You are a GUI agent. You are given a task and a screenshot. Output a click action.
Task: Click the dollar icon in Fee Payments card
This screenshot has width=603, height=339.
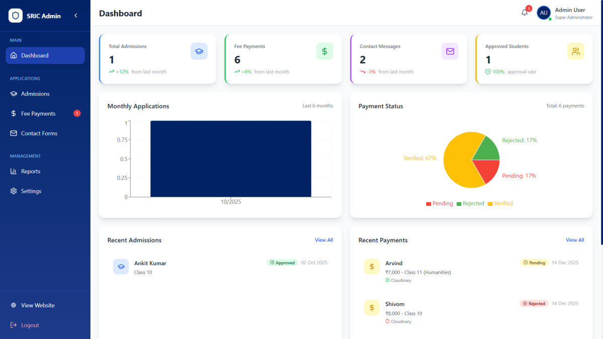pyautogui.click(x=325, y=51)
